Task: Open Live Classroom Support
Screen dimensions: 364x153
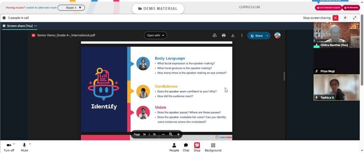Action: click(328, 8)
